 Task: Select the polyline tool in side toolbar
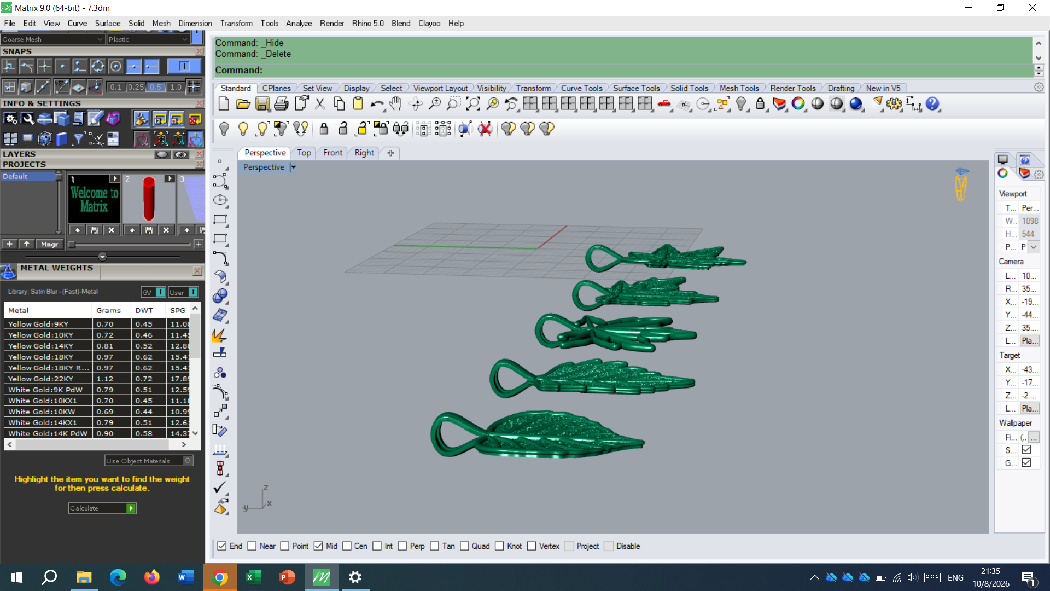pos(220,181)
